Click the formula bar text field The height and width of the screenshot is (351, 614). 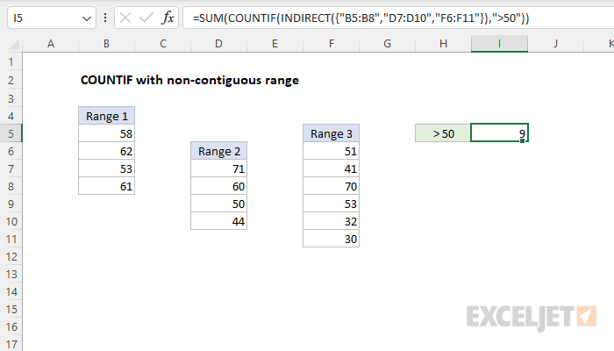pyautogui.click(x=395, y=18)
